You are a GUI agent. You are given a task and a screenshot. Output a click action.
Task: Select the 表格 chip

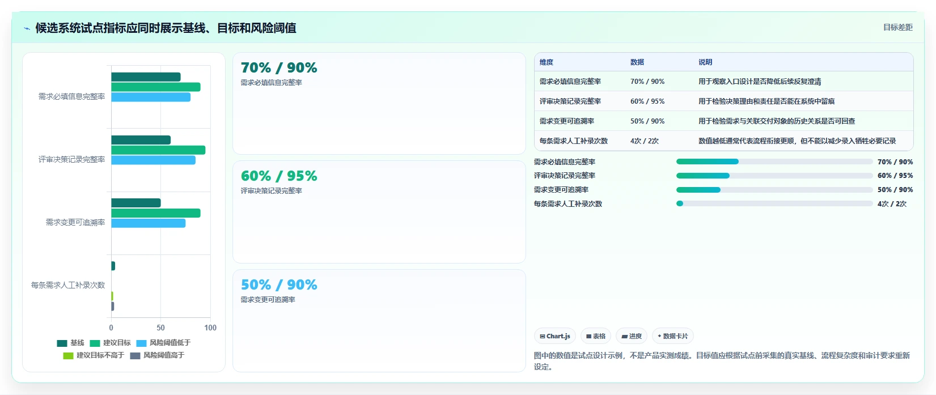[596, 336]
